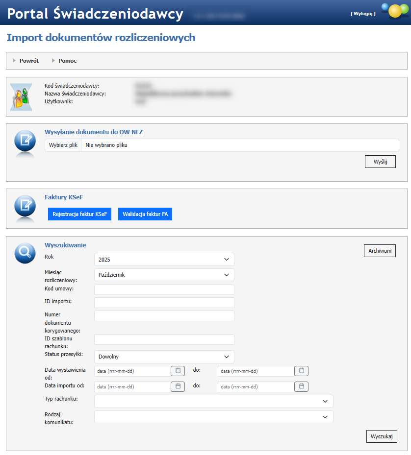Open the Pomoc menu item
This screenshot has width=411, height=455.
pyautogui.click(x=67, y=61)
